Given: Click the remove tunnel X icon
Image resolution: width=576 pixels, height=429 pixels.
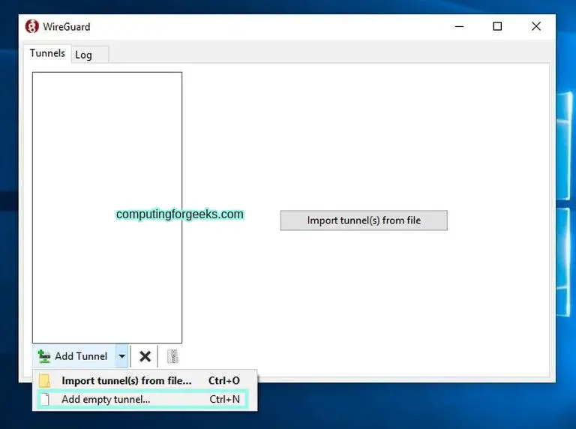Looking at the screenshot, I should 145,356.
